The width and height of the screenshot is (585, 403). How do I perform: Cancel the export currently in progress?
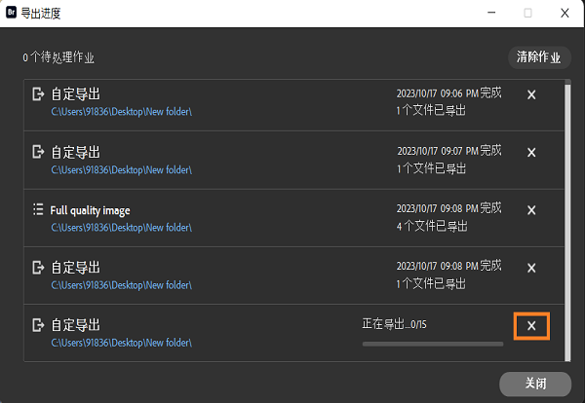531,325
